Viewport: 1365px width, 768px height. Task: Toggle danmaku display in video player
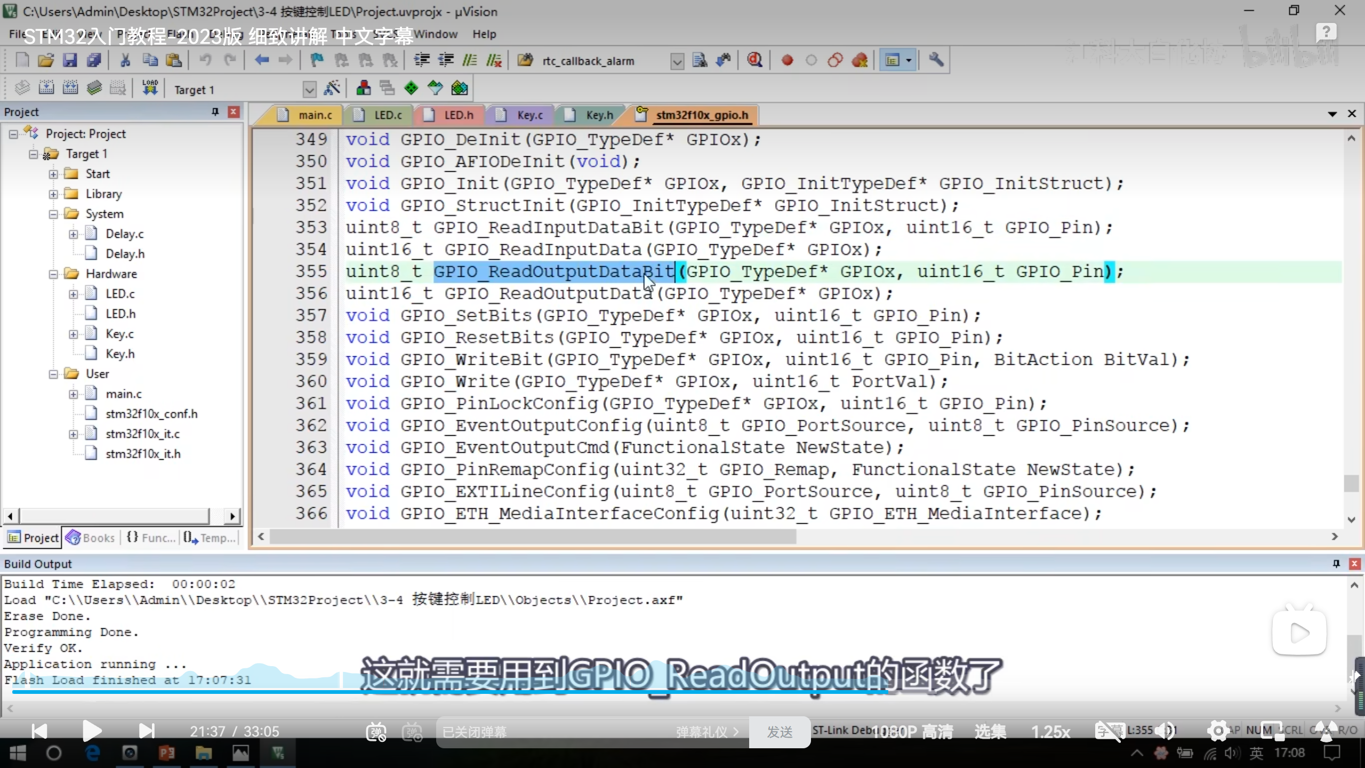[376, 732]
